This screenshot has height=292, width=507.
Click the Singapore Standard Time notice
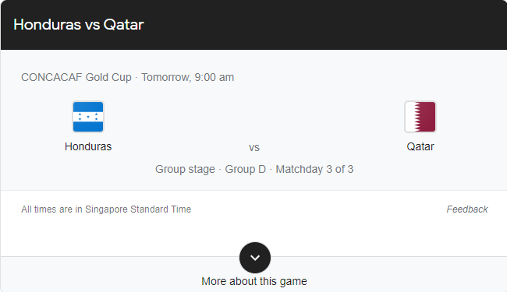tap(106, 209)
